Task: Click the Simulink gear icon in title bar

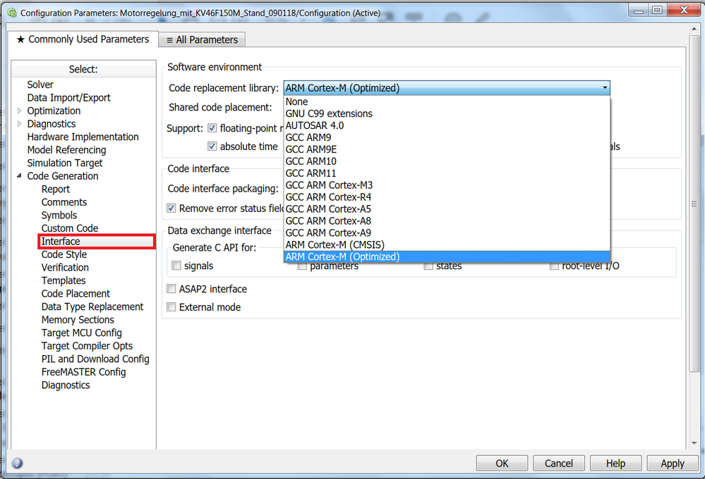Action: tap(12, 13)
